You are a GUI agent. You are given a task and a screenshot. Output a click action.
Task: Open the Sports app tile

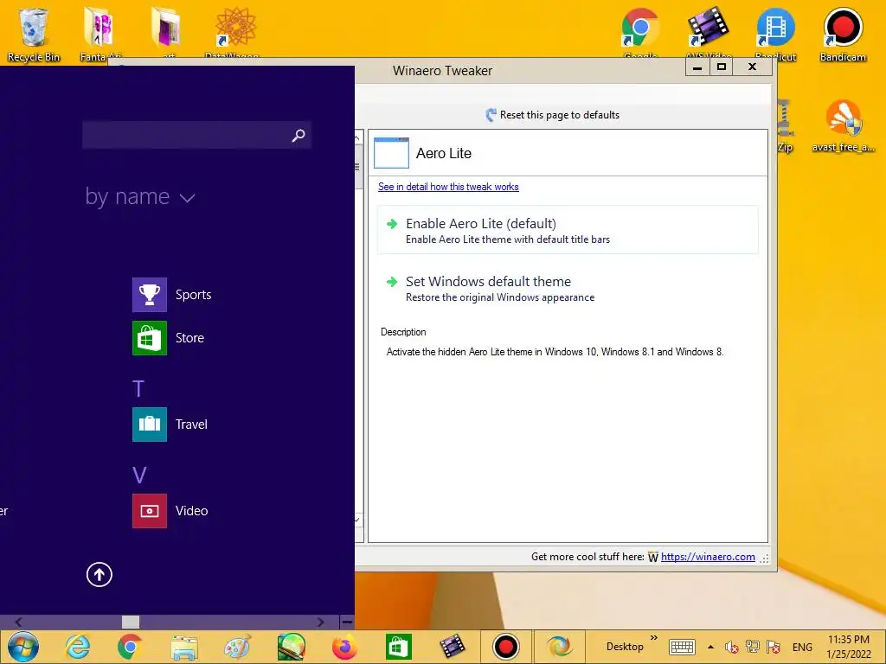pyautogui.click(x=149, y=295)
